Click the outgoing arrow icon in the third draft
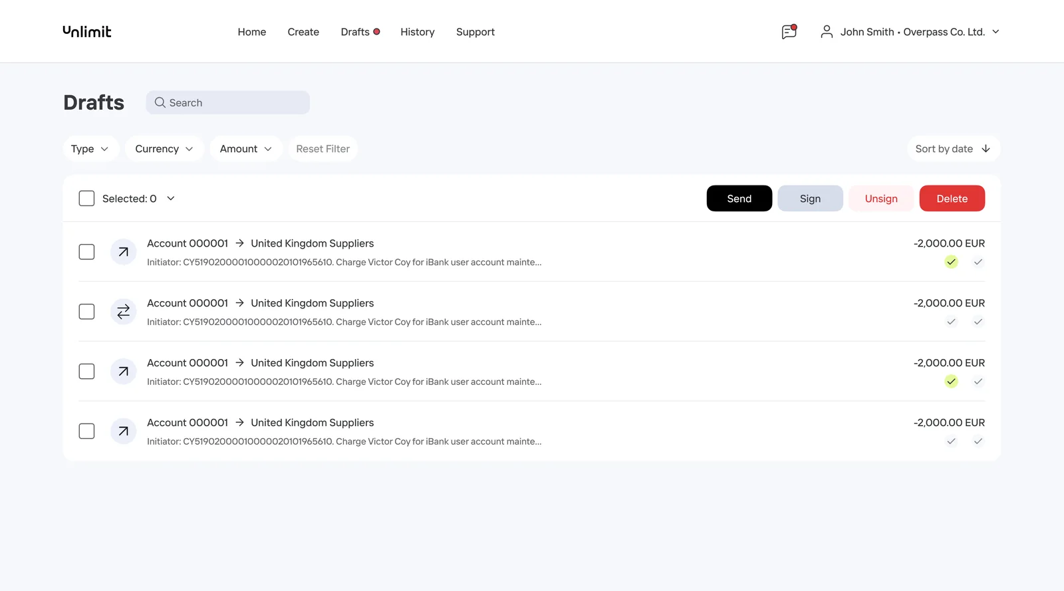This screenshot has width=1064, height=591. tap(124, 372)
